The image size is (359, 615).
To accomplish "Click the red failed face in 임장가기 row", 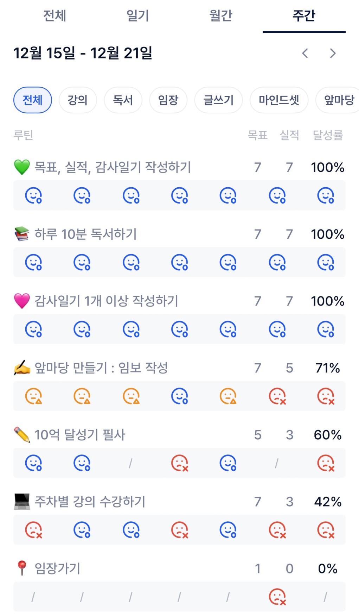I will (x=277, y=597).
